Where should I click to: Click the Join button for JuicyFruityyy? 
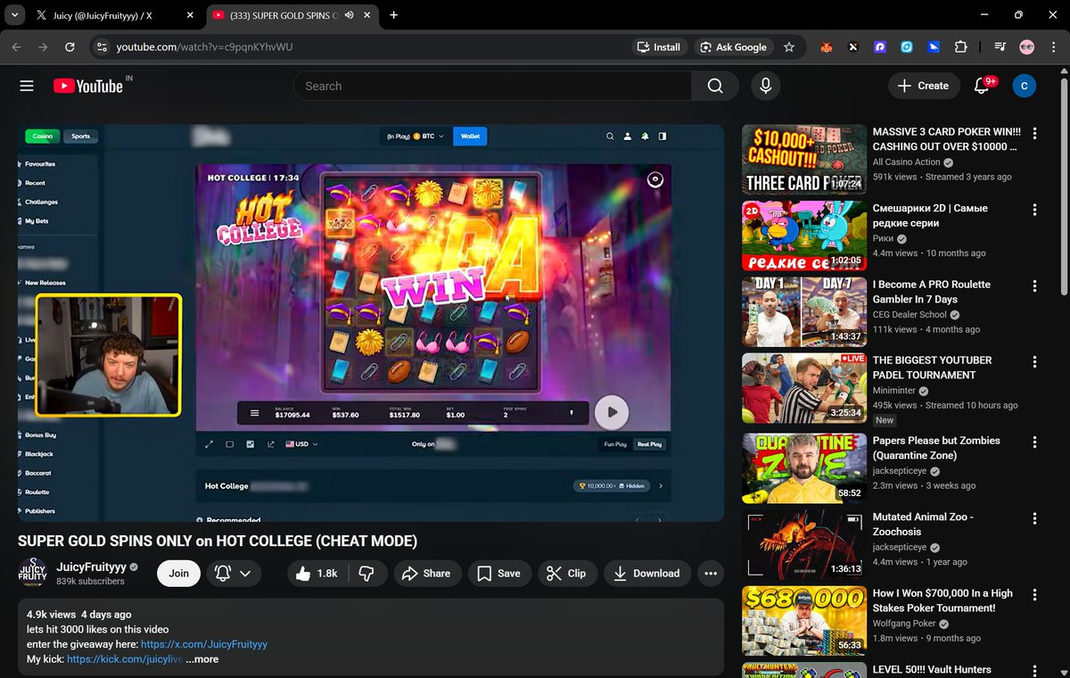tap(178, 574)
